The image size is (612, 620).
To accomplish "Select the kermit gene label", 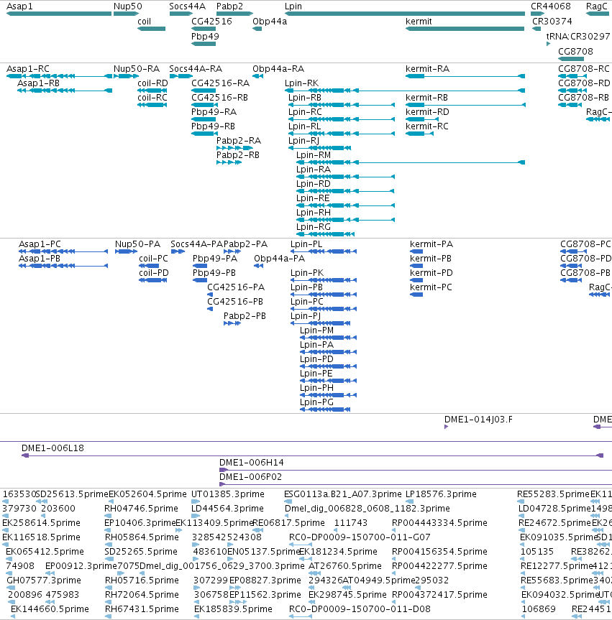I will [x=419, y=22].
